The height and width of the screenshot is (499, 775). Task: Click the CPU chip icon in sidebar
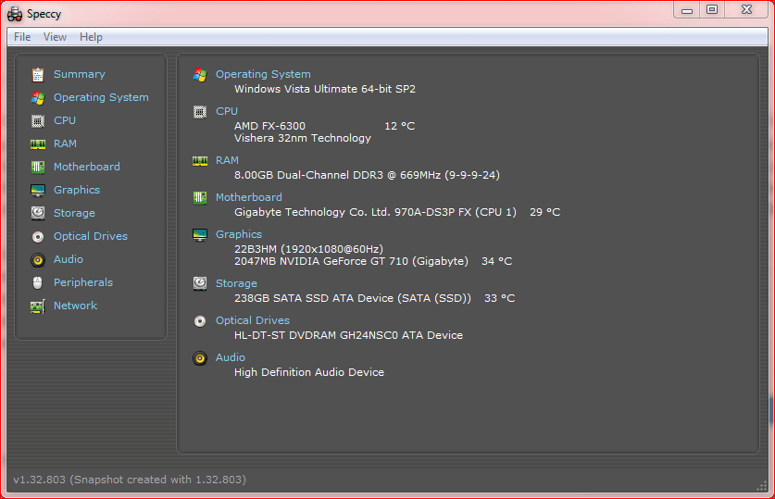click(38, 120)
